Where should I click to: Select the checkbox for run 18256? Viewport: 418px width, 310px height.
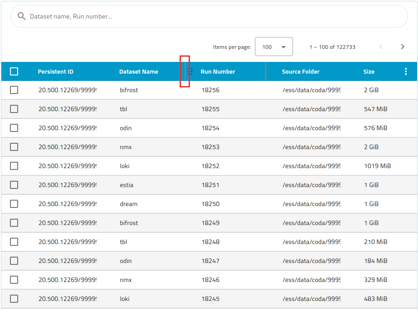click(14, 90)
